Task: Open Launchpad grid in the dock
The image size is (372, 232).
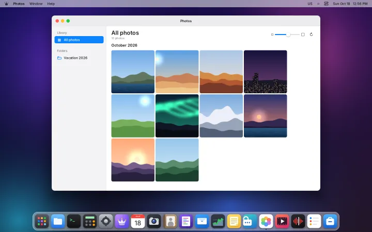Action: click(x=42, y=221)
